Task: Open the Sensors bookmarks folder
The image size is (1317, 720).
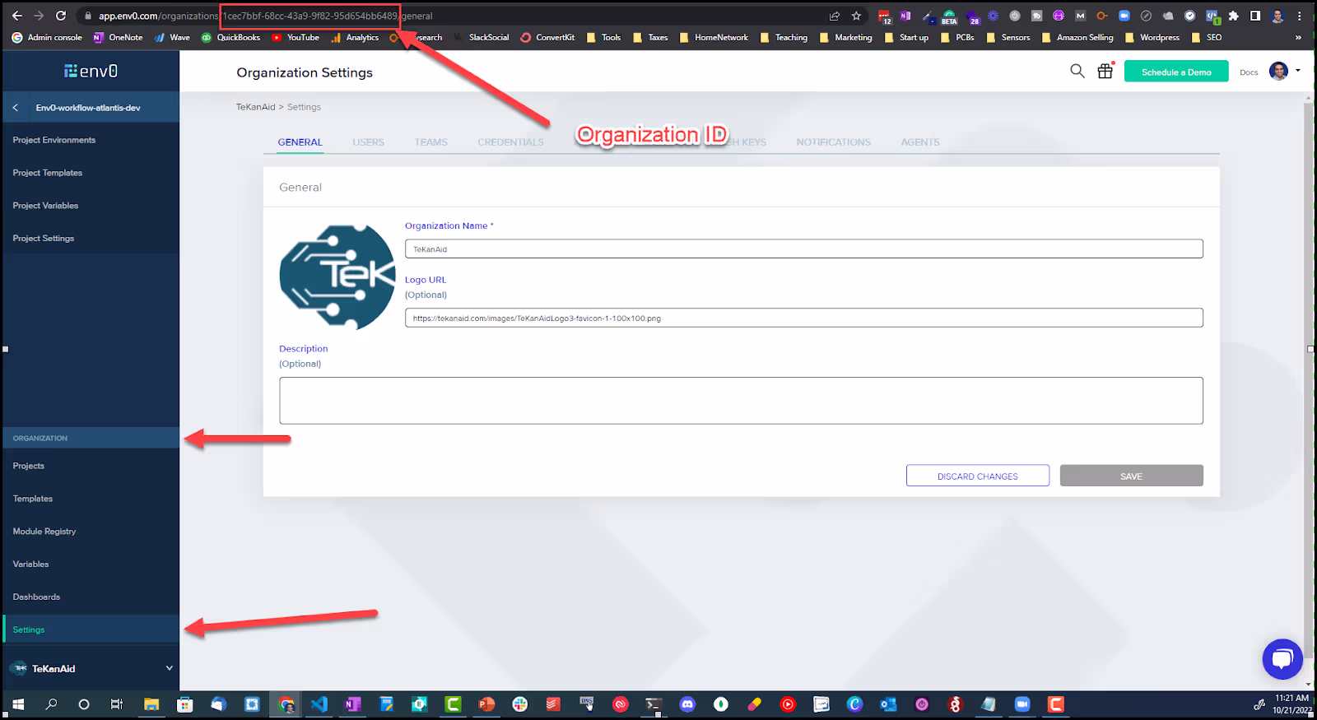Action: [x=1008, y=37]
